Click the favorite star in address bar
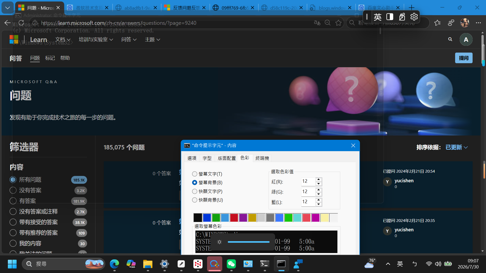Screen dimensions: 486x273 point(338,23)
